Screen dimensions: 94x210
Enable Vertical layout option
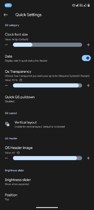(x=47, y=124)
